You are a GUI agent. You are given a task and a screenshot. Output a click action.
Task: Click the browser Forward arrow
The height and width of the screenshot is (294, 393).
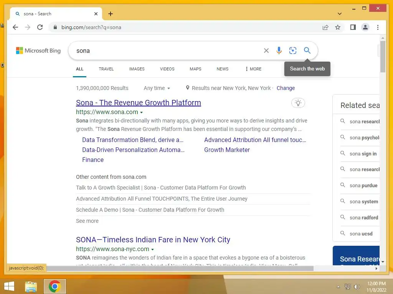coord(28,27)
